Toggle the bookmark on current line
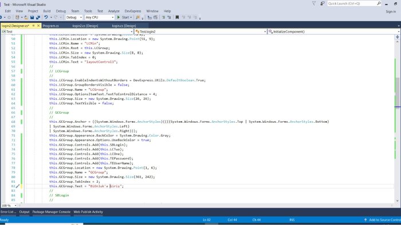This screenshot has width=401, height=225. 177,17
